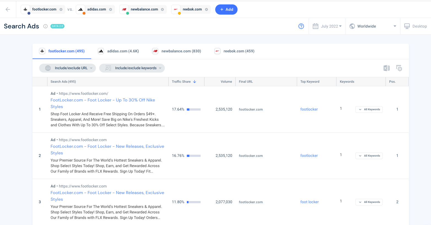Remove newbalance.com from the comparison
The image size is (431, 225).
(x=162, y=9)
